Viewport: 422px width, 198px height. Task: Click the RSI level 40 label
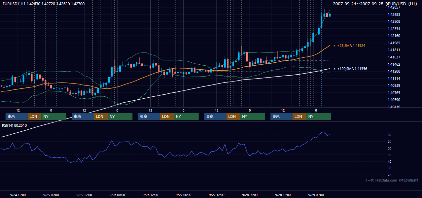pos(389,161)
